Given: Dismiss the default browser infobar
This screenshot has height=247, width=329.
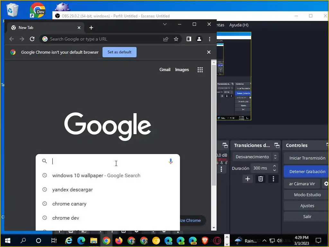Looking at the screenshot, I should pos(209,52).
